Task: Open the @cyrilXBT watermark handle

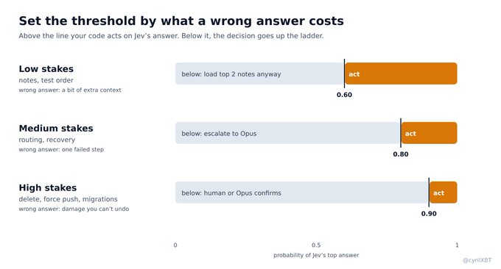Action: (477, 260)
